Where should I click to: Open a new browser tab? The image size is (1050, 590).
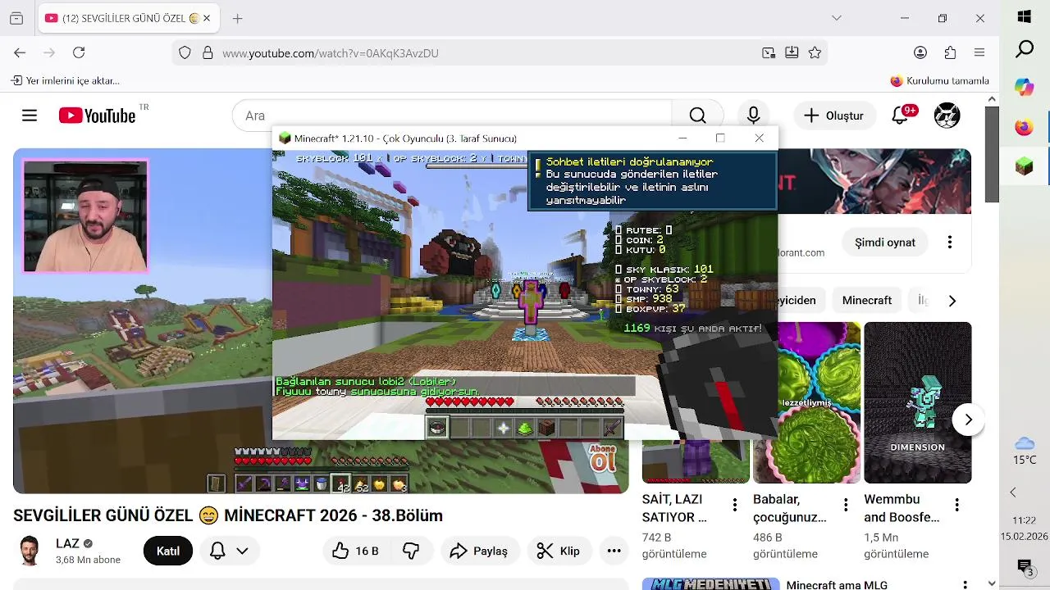coord(237,18)
